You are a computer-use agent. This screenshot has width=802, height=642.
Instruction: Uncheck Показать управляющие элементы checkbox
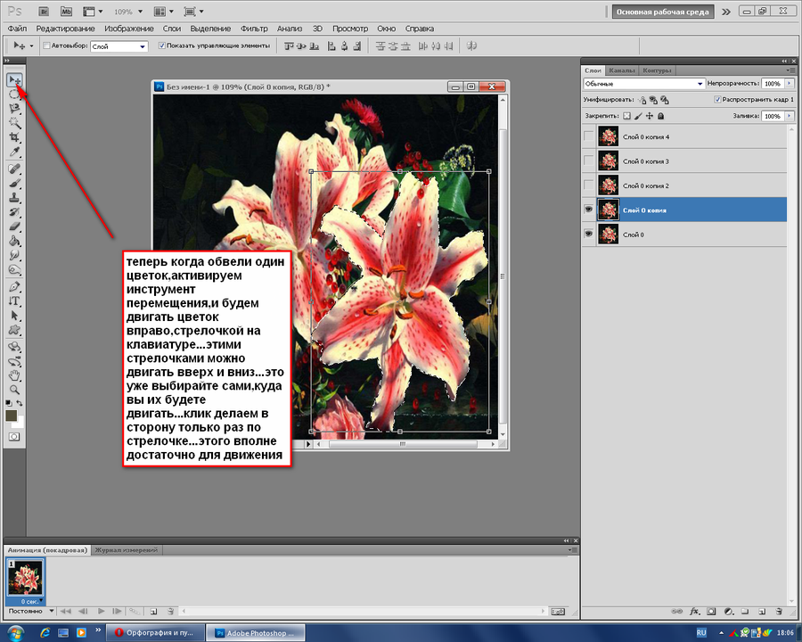click(162, 45)
